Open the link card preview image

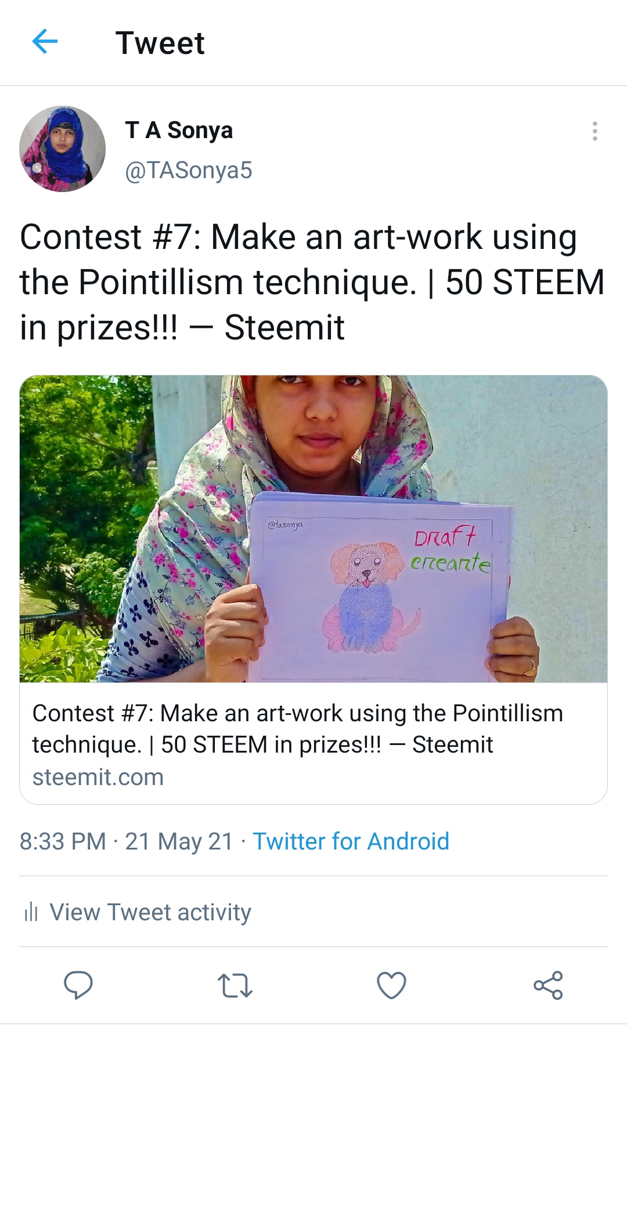point(313,529)
